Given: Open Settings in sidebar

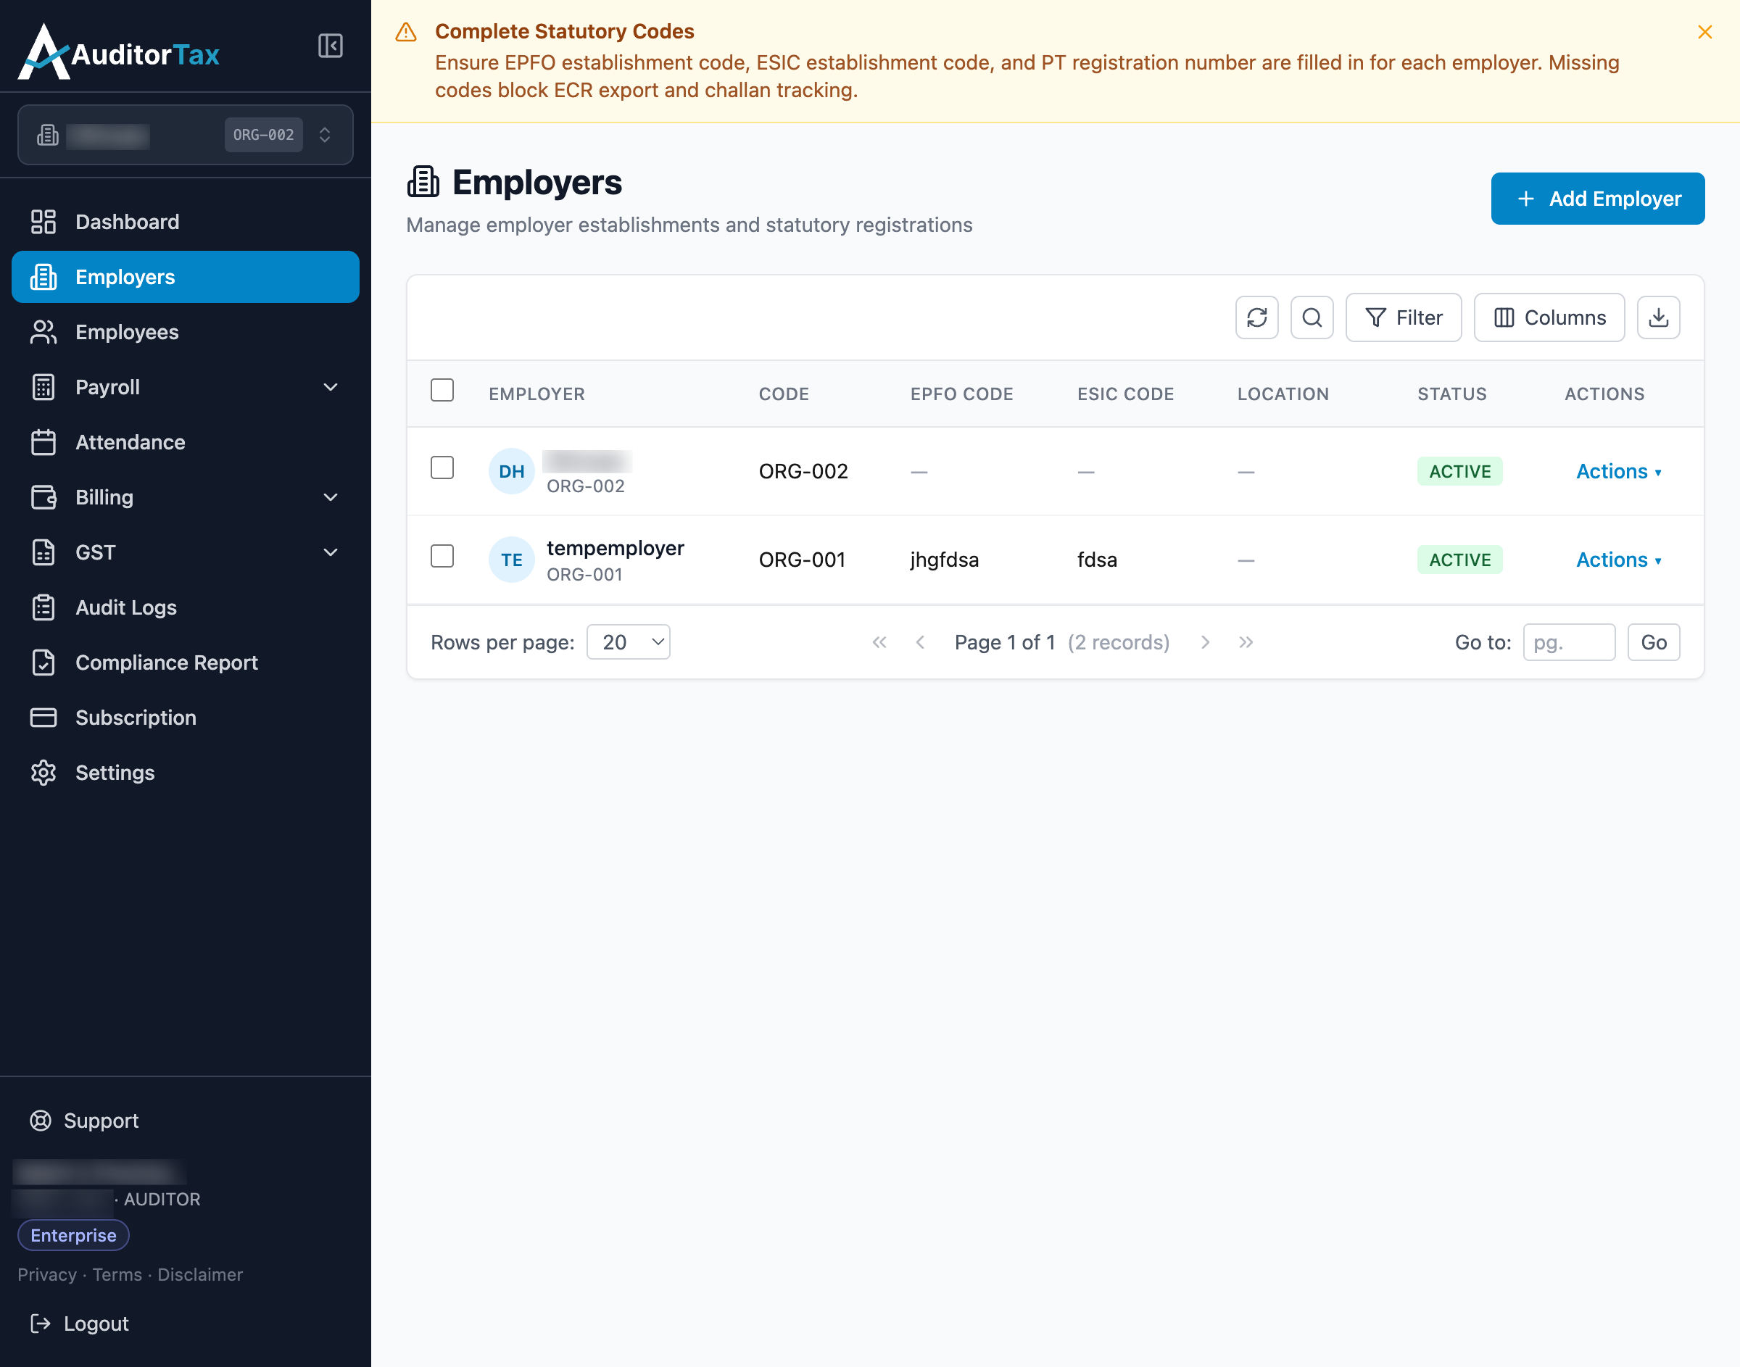Looking at the screenshot, I should (185, 773).
